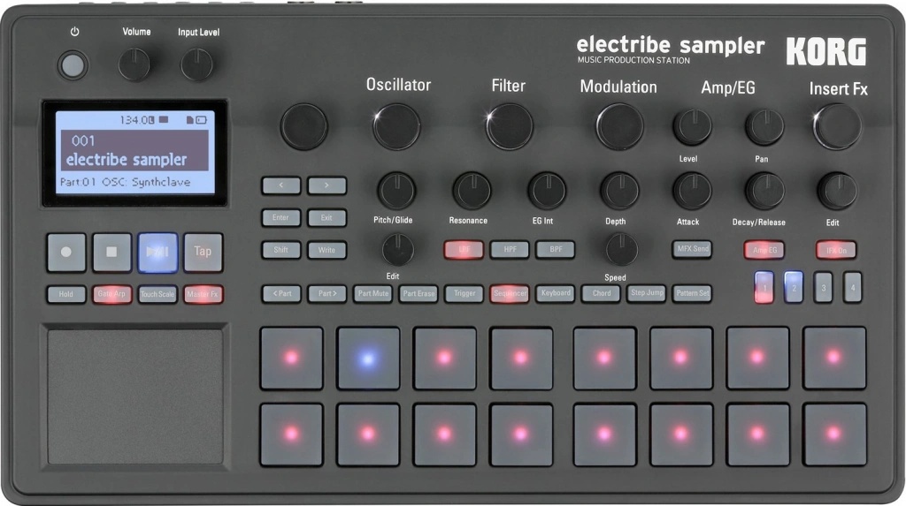
Task: Switch pads to Sequencer mode
Action: 510,294
